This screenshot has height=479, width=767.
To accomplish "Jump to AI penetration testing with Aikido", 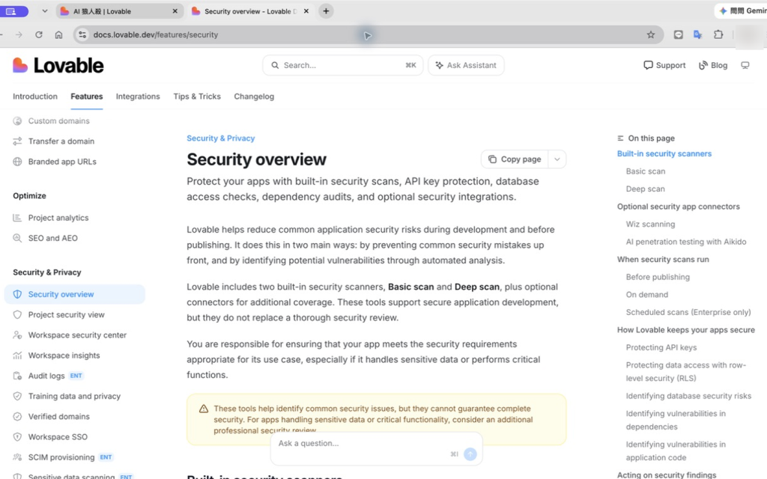I will pyautogui.click(x=686, y=242).
